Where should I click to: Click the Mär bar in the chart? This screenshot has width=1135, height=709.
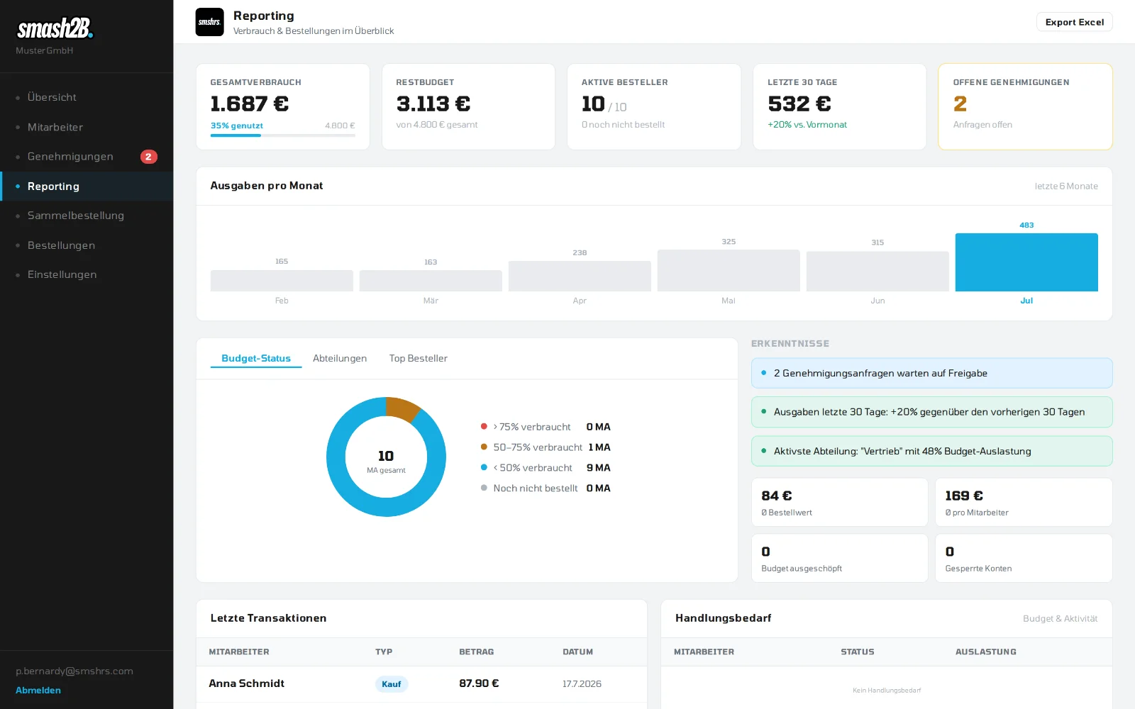(431, 281)
